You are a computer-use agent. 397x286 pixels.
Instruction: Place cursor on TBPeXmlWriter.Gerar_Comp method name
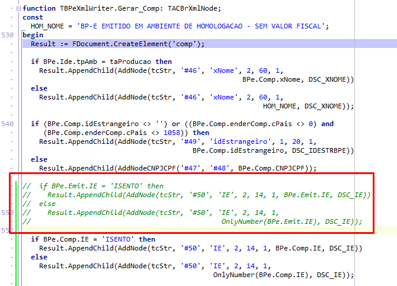coord(110,8)
